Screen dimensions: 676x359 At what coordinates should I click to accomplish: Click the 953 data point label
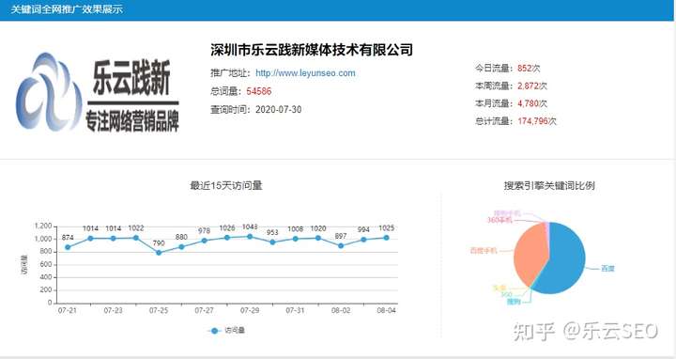272,232
